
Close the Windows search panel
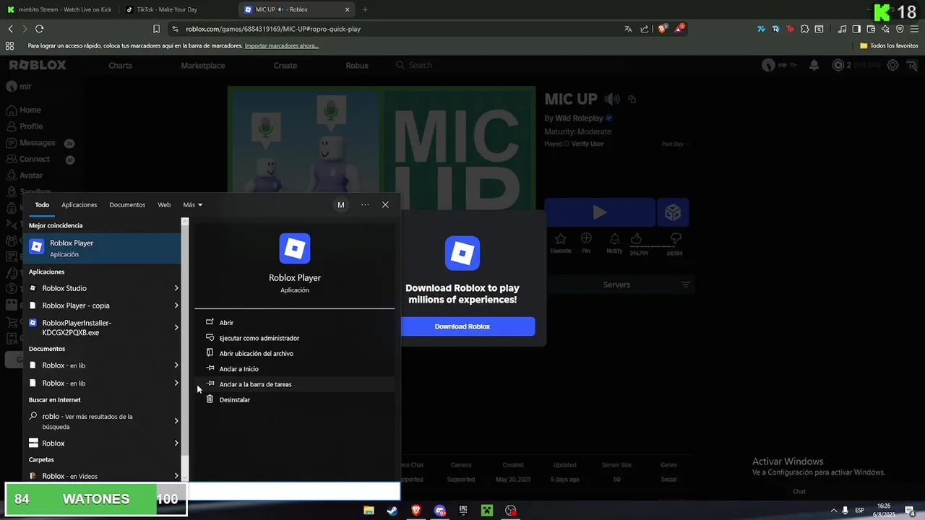(x=385, y=205)
